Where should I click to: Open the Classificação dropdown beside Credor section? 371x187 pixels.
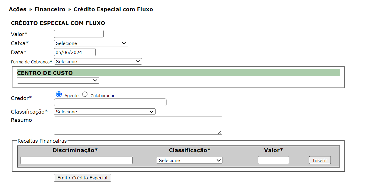(x=104, y=112)
